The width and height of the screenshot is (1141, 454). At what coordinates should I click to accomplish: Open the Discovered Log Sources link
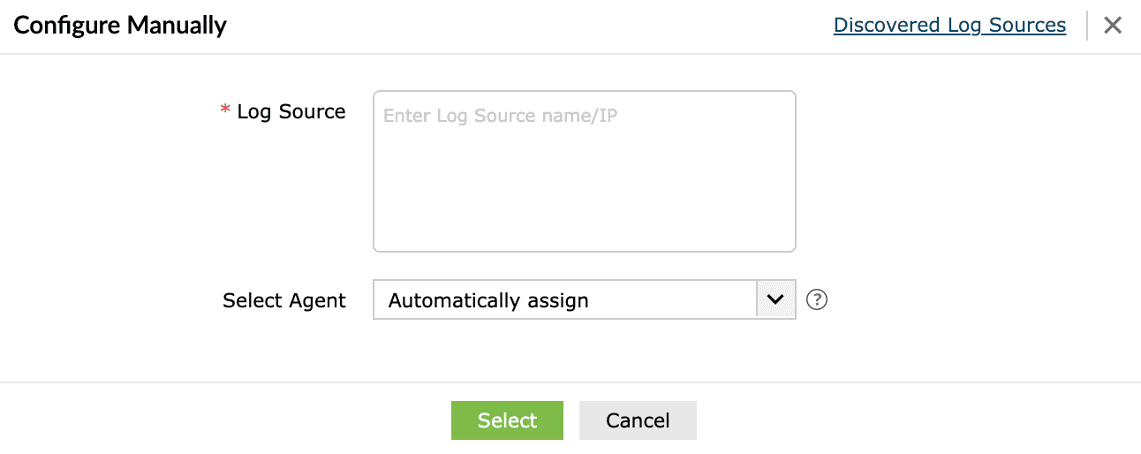pos(949,25)
